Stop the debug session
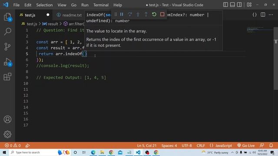Viewport: 278px width, 156px height. 162,14
